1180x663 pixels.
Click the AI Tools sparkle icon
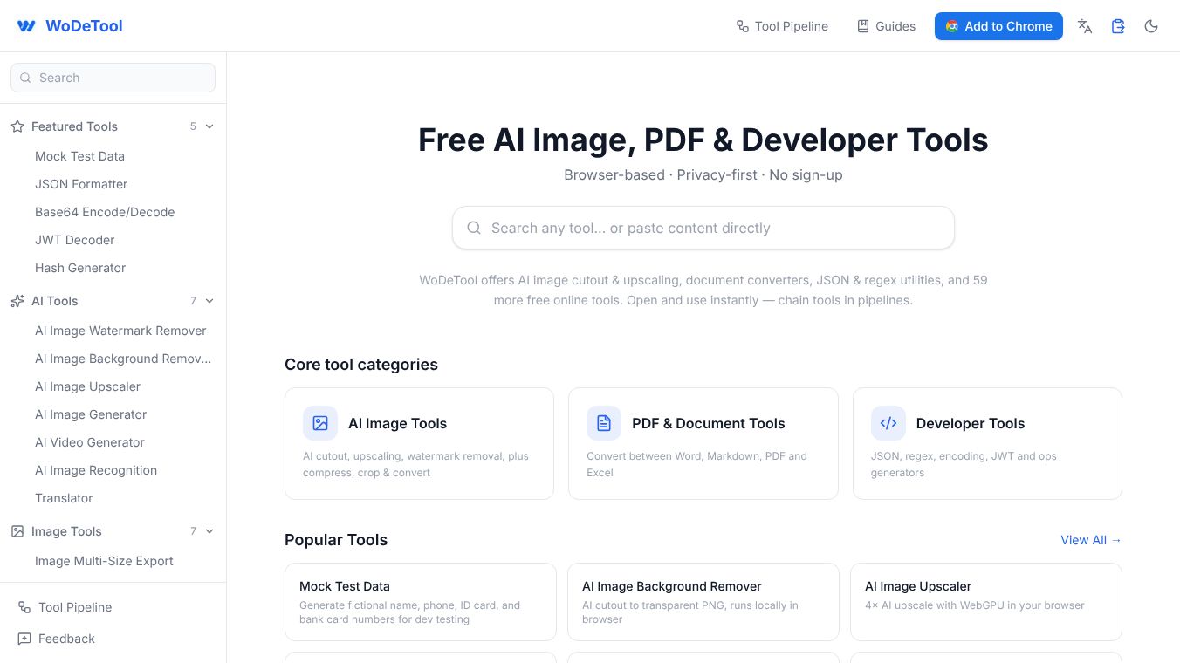(x=17, y=301)
